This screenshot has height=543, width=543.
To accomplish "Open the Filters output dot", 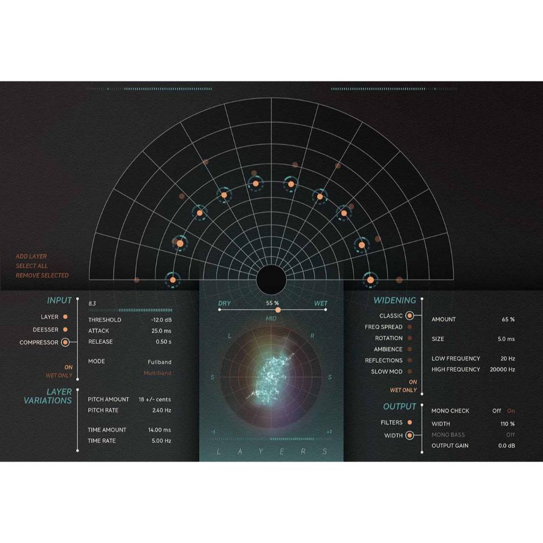I will point(410,423).
